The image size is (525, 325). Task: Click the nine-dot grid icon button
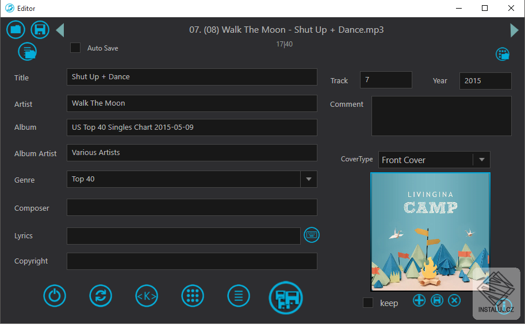point(193,296)
